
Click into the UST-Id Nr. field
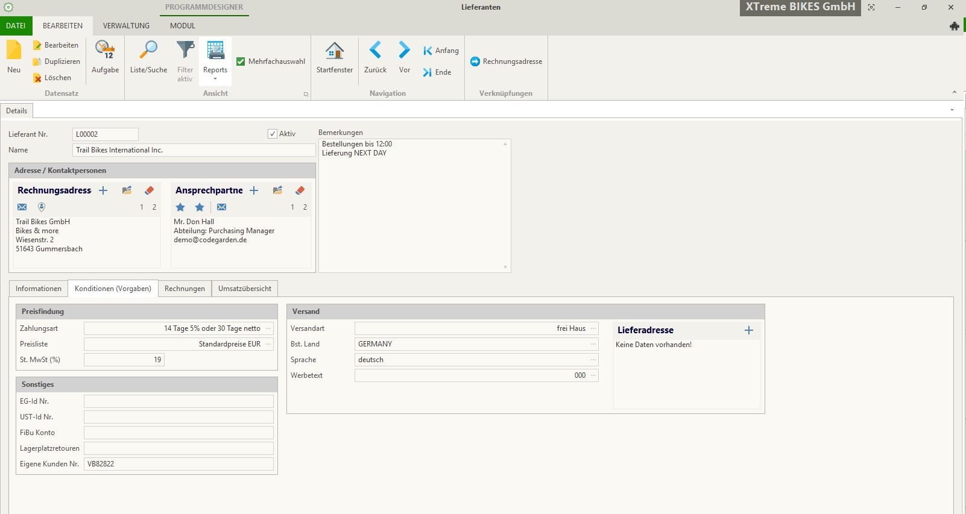pos(178,417)
